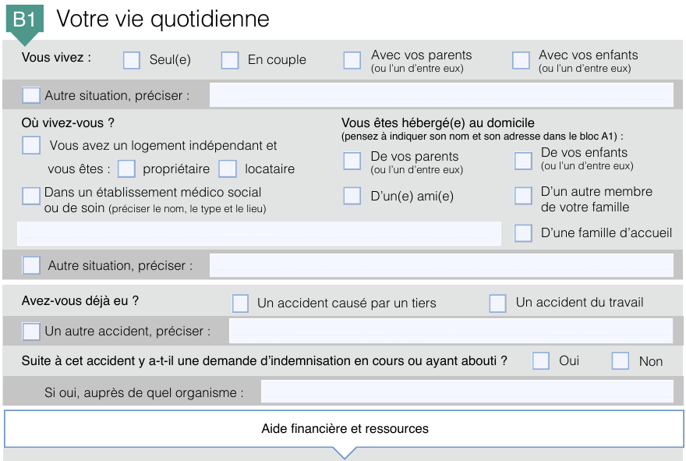686x461 pixels.
Task: Tick the En couple checkbox
Action: (x=230, y=60)
